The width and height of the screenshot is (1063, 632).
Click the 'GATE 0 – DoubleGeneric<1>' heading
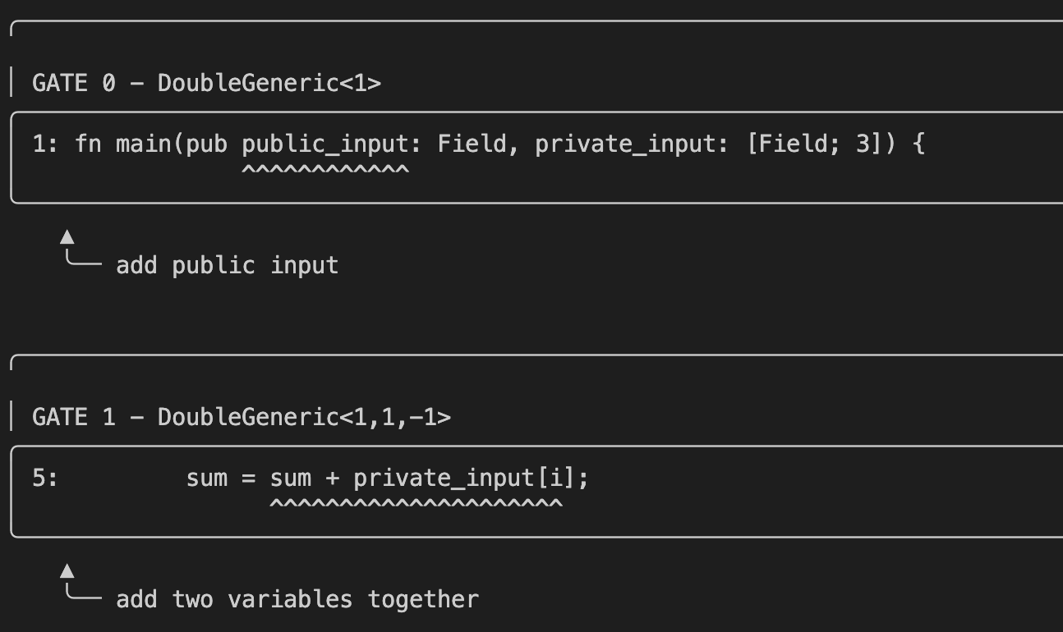pos(206,83)
